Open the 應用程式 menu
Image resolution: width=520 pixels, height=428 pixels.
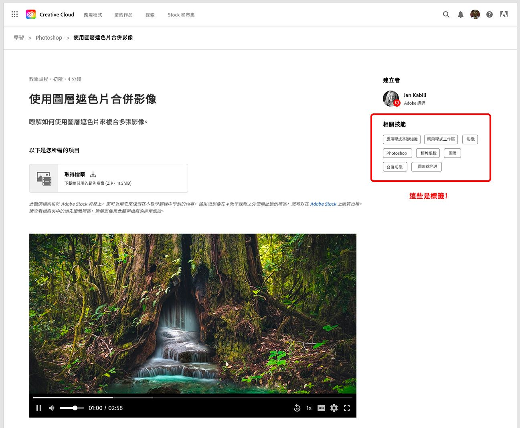(x=93, y=15)
